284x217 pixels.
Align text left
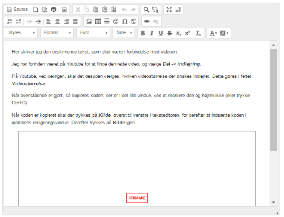tap(49, 21)
